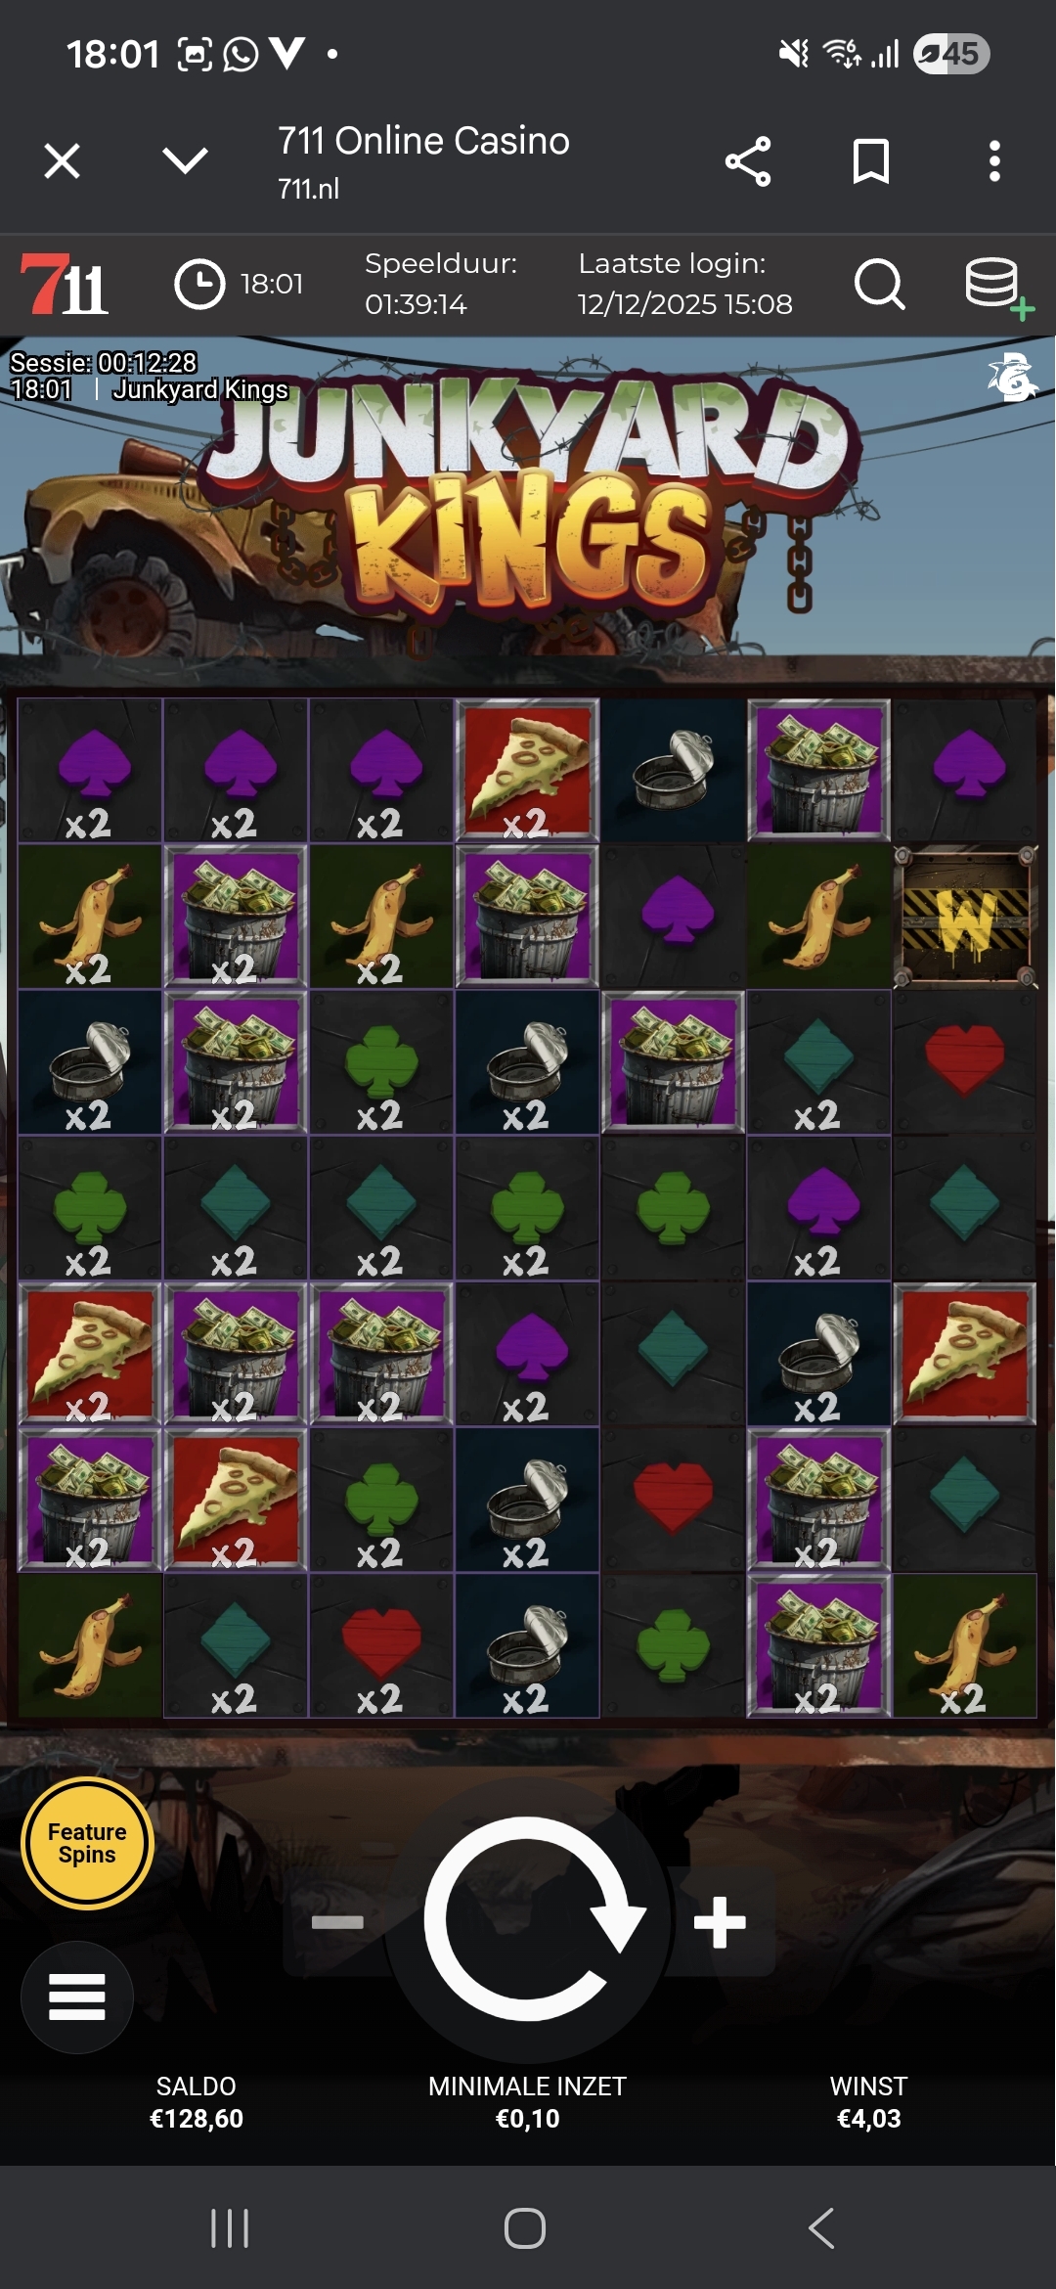
Task: Go to Android home screen
Action: click(525, 2228)
